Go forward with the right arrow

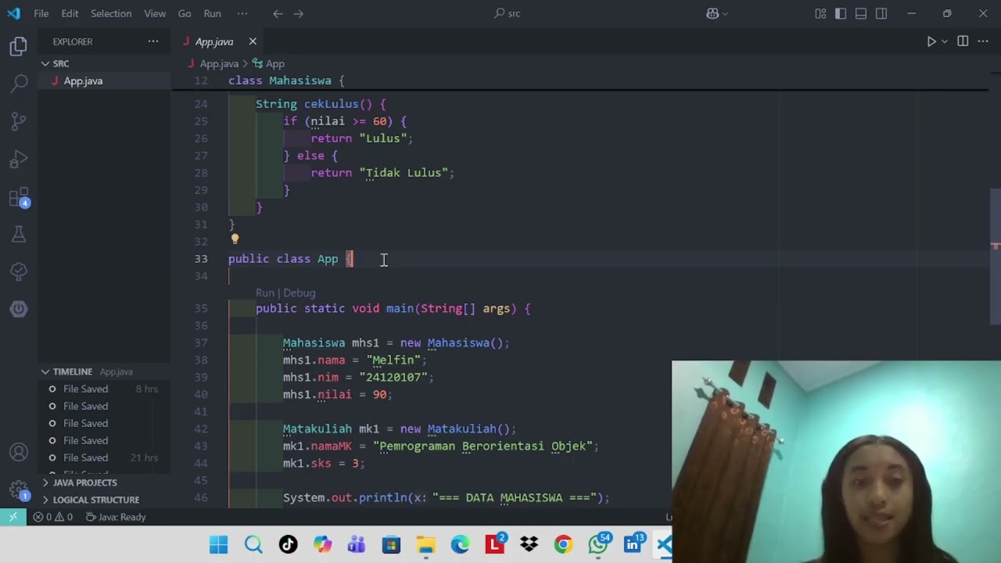coord(298,13)
